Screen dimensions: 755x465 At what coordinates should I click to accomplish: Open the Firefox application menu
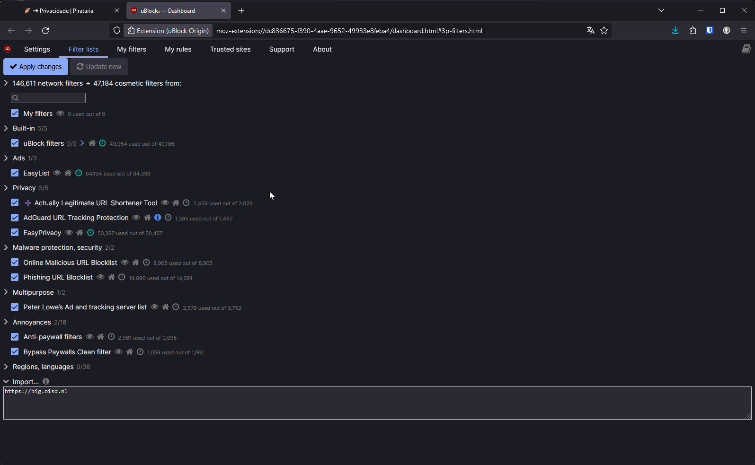click(744, 30)
